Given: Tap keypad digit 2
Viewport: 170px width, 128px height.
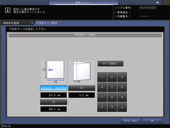Looking at the screenshot, I should 112,77.
